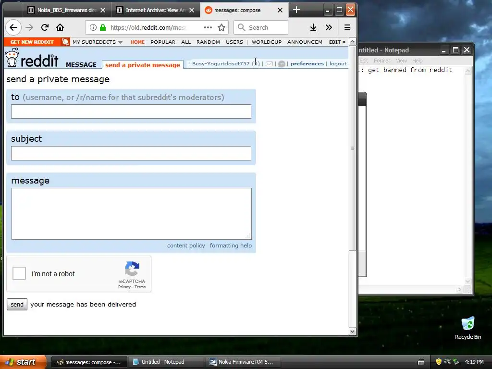Click the browser Search box

261,27
